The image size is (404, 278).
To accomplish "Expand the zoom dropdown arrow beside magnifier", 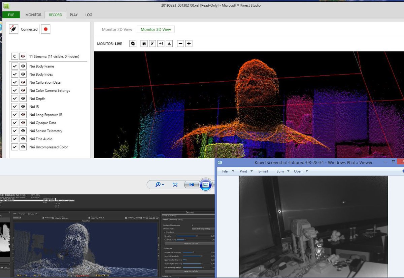I will pos(163,185).
